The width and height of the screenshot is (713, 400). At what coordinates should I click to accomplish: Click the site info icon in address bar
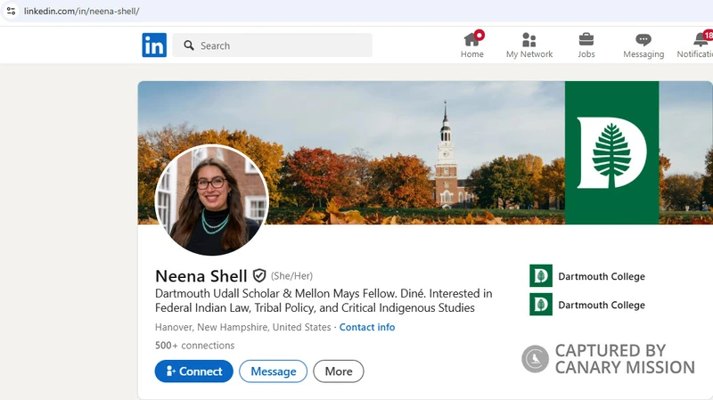(11, 11)
